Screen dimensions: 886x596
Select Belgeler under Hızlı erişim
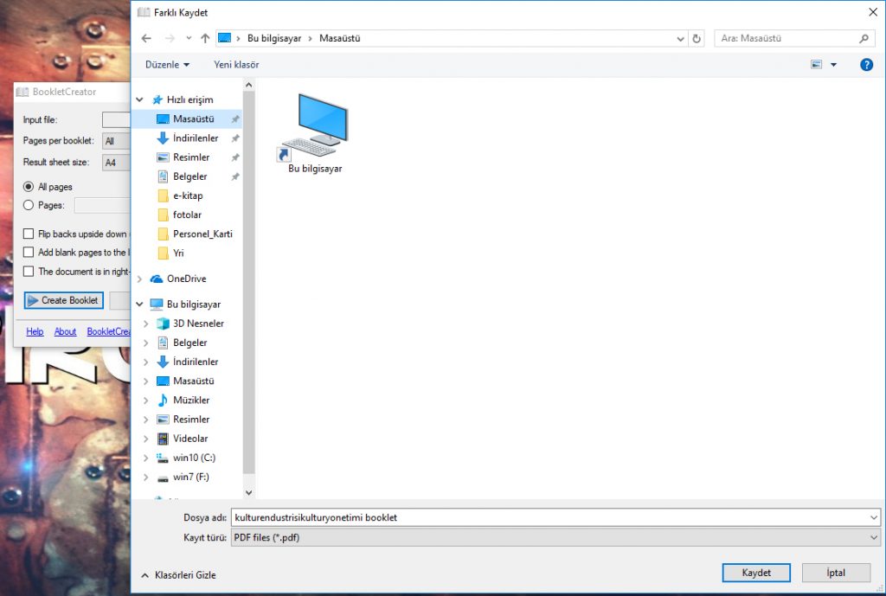click(189, 176)
